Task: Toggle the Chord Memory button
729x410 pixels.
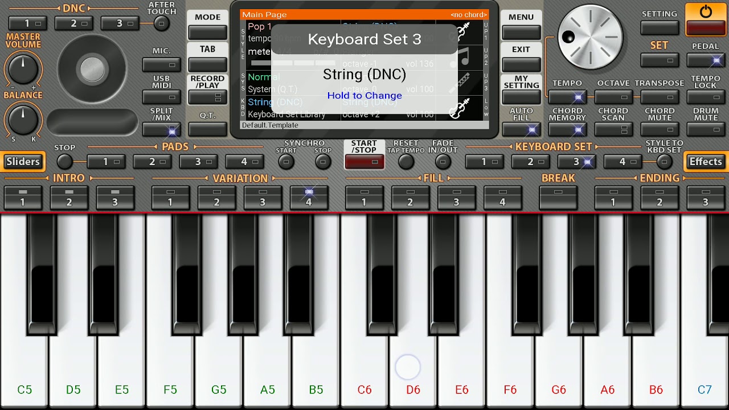Action: click(567, 130)
